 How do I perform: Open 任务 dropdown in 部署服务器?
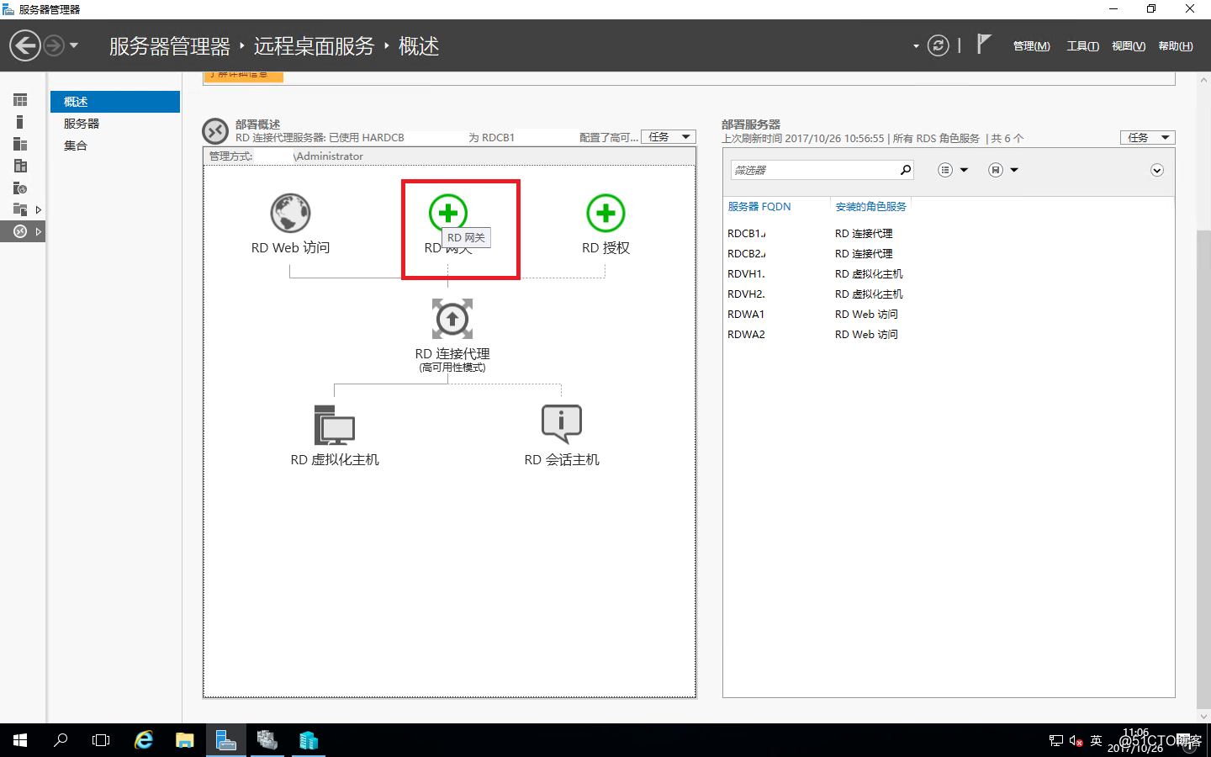click(1147, 137)
